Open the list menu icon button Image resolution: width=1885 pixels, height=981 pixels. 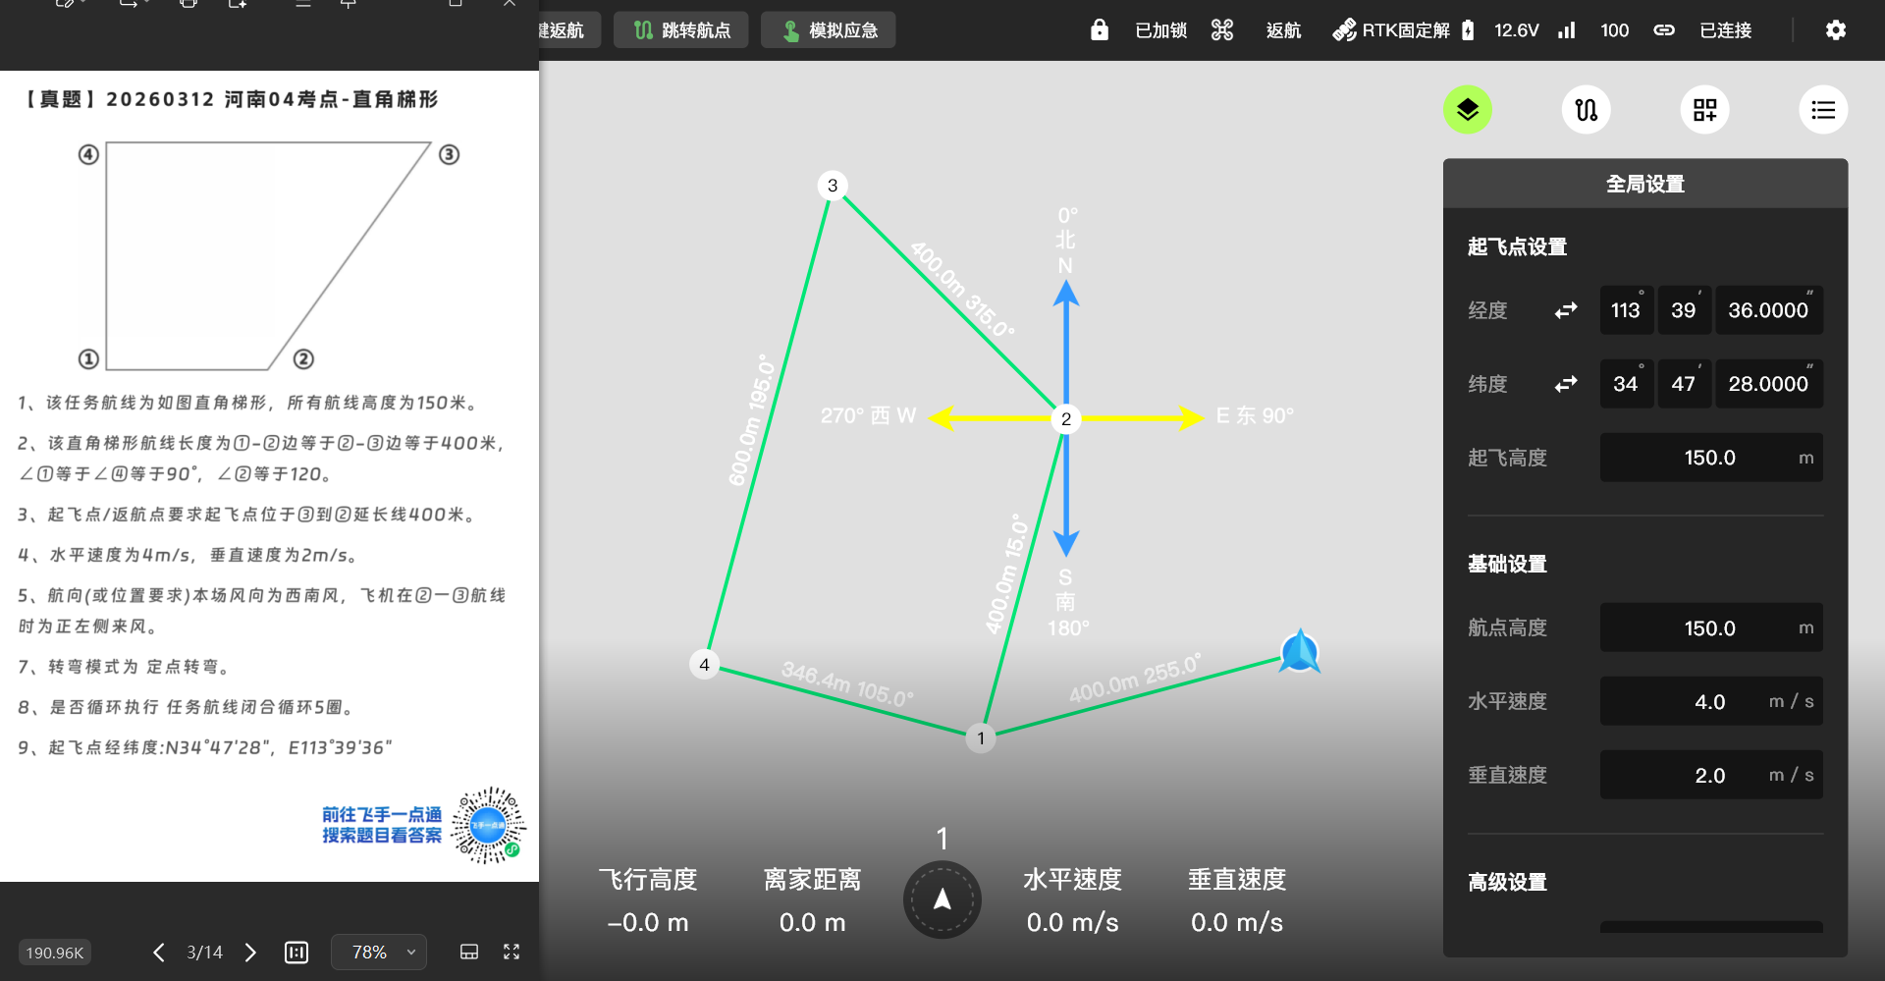click(1823, 110)
